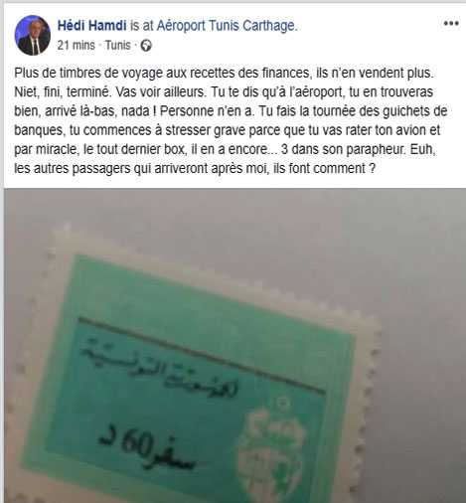Open Hédi Hamdi's profile picture
Screen dimensions: 466x503
coord(33,35)
